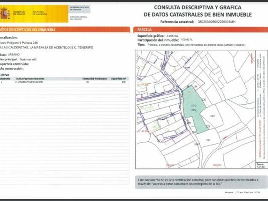Click the 'Año construcción:' label
The width and height of the screenshot is (268, 201).
tap(11, 69)
